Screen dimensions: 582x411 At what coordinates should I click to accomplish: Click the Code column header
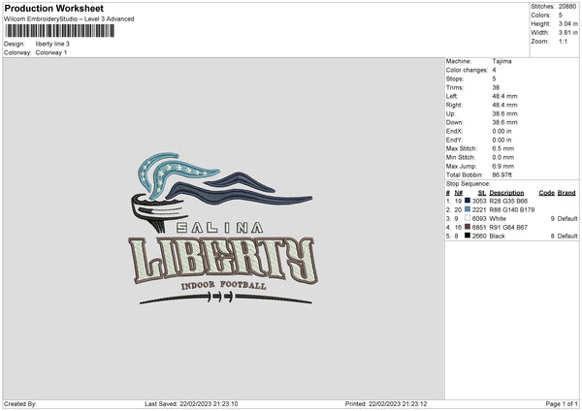pyautogui.click(x=546, y=193)
